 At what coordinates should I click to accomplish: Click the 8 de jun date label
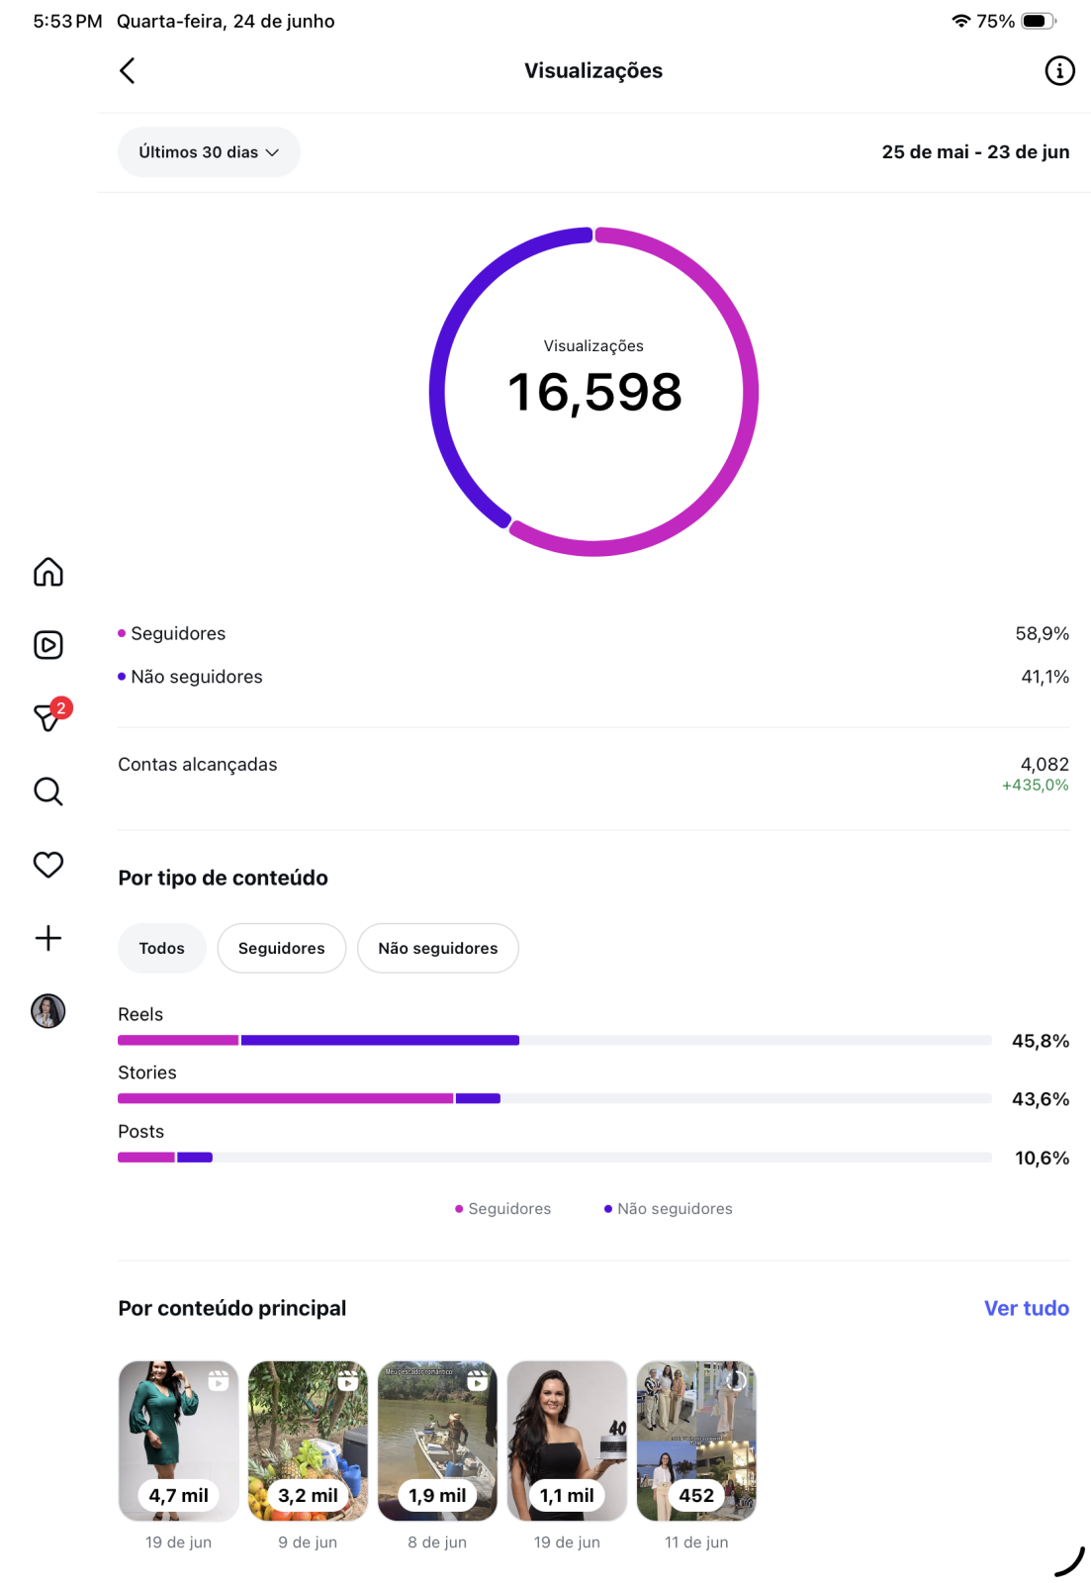click(x=437, y=1541)
